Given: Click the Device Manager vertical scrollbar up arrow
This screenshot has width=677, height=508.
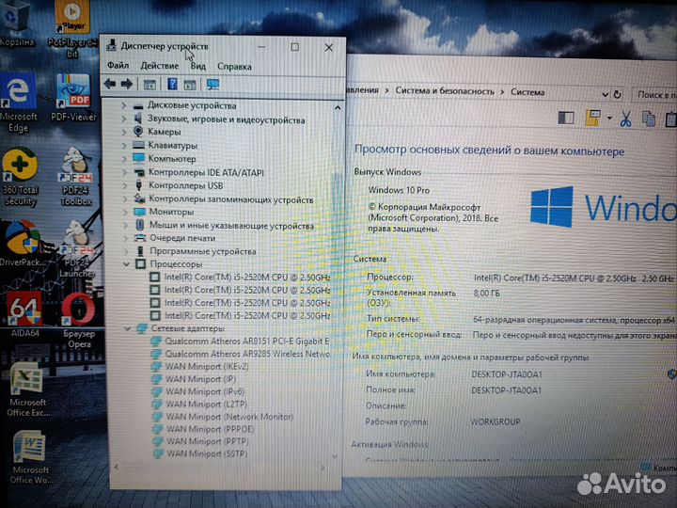Looking at the screenshot, I should pos(338,107).
